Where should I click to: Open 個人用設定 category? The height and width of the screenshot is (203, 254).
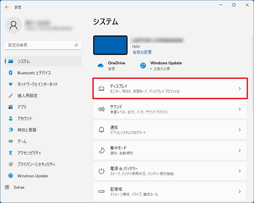point(43,96)
